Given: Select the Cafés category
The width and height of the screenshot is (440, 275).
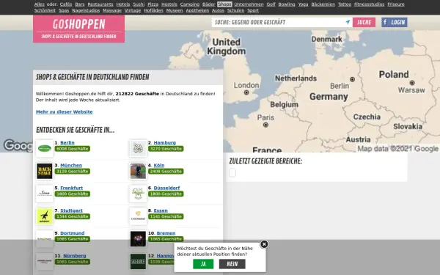Looking at the screenshot, I should point(66,4).
